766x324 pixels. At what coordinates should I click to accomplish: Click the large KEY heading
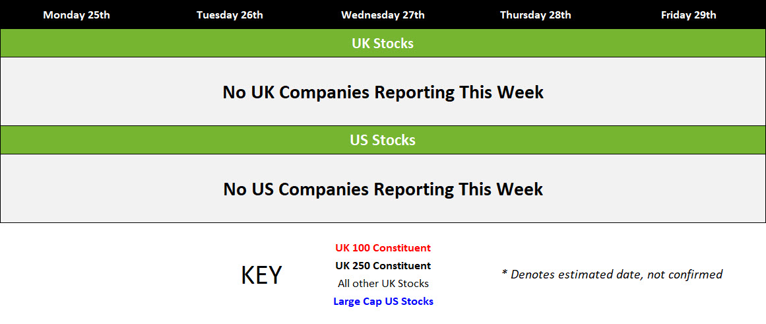pyautogui.click(x=261, y=276)
